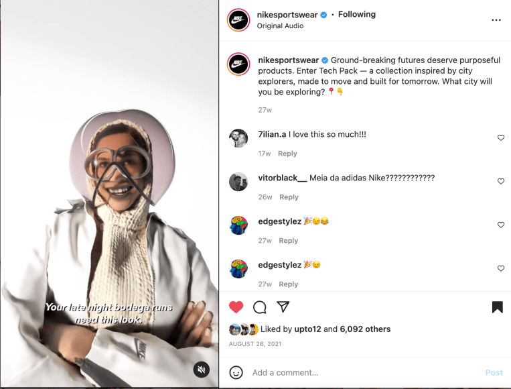Open 7ilian.a's profile picture
Viewport: 511px width, 389px height.
(x=238, y=138)
